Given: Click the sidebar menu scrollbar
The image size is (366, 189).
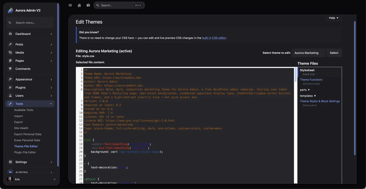Looking at the screenshot, I should click(x=58, y=85).
